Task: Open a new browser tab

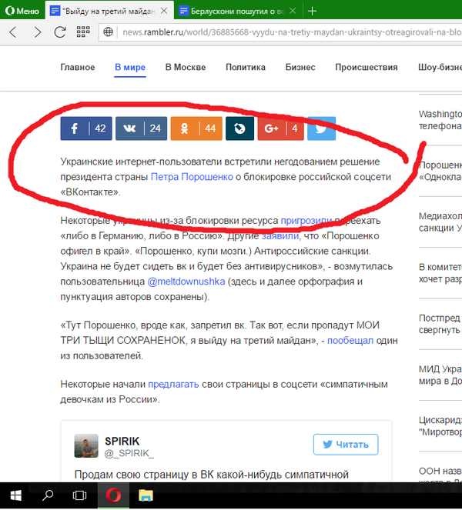Action: pyautogui.click(x=312, y=11)
